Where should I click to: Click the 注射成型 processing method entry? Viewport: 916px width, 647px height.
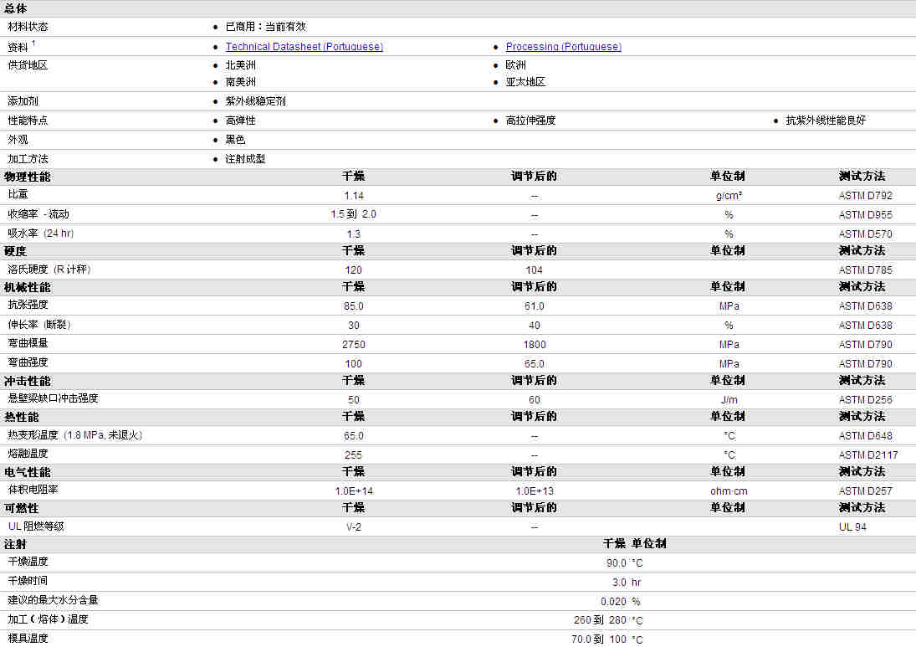[245, 159]
